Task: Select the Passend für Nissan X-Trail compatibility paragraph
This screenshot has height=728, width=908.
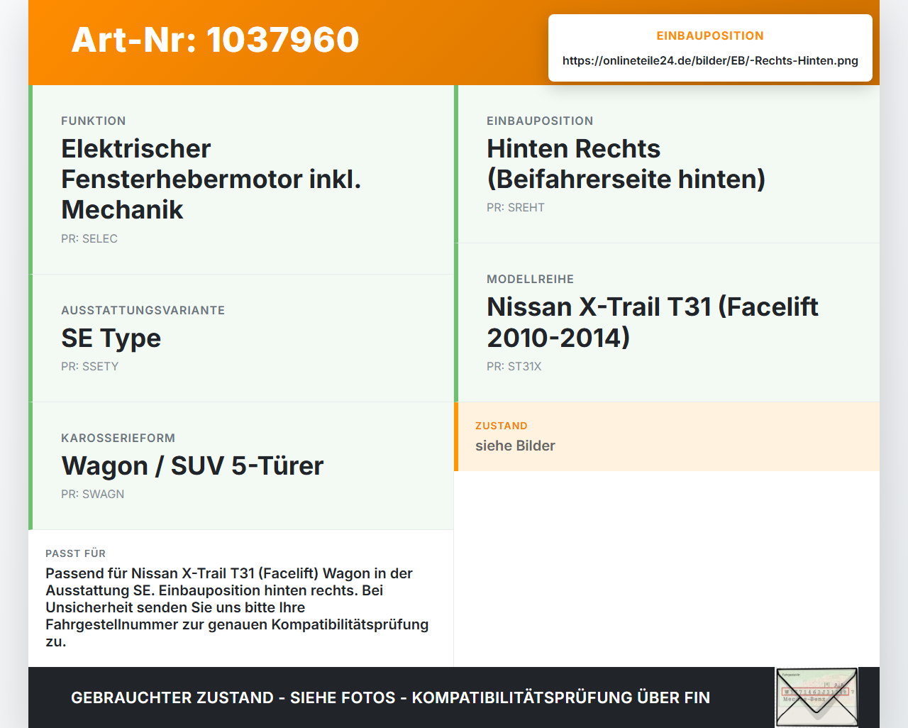Action: pos(238,608)
